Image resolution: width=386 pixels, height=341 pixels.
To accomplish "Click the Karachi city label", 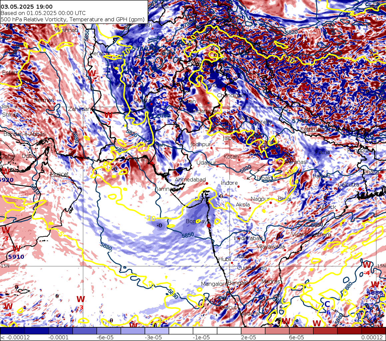I will coord(141,160).
